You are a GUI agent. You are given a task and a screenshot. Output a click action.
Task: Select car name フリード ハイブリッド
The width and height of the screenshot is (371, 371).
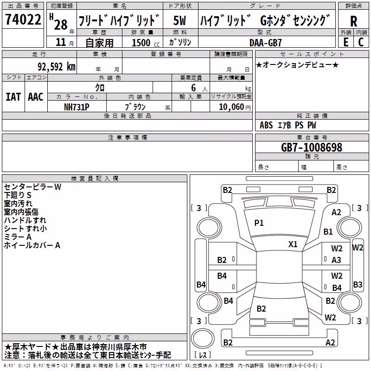pos(119,20)
